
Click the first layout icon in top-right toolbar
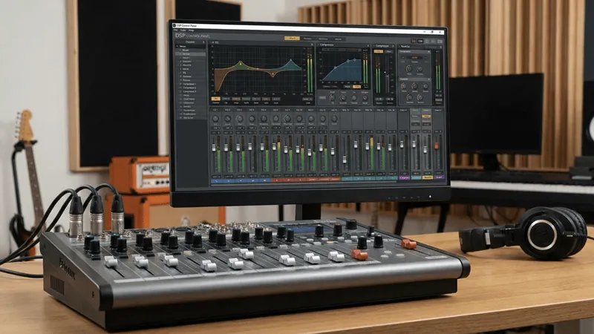pyautogui.click(x=414, y=41)
